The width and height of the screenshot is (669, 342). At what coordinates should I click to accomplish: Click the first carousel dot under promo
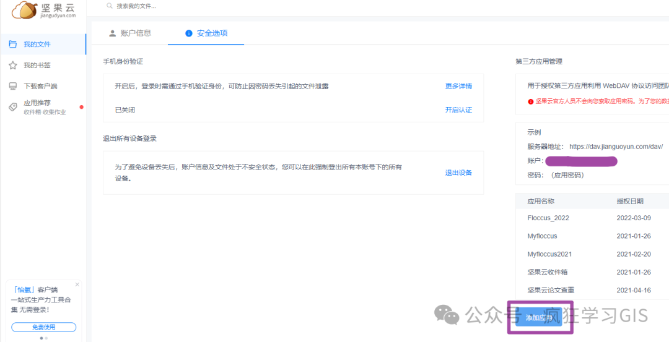pos(42,338)
